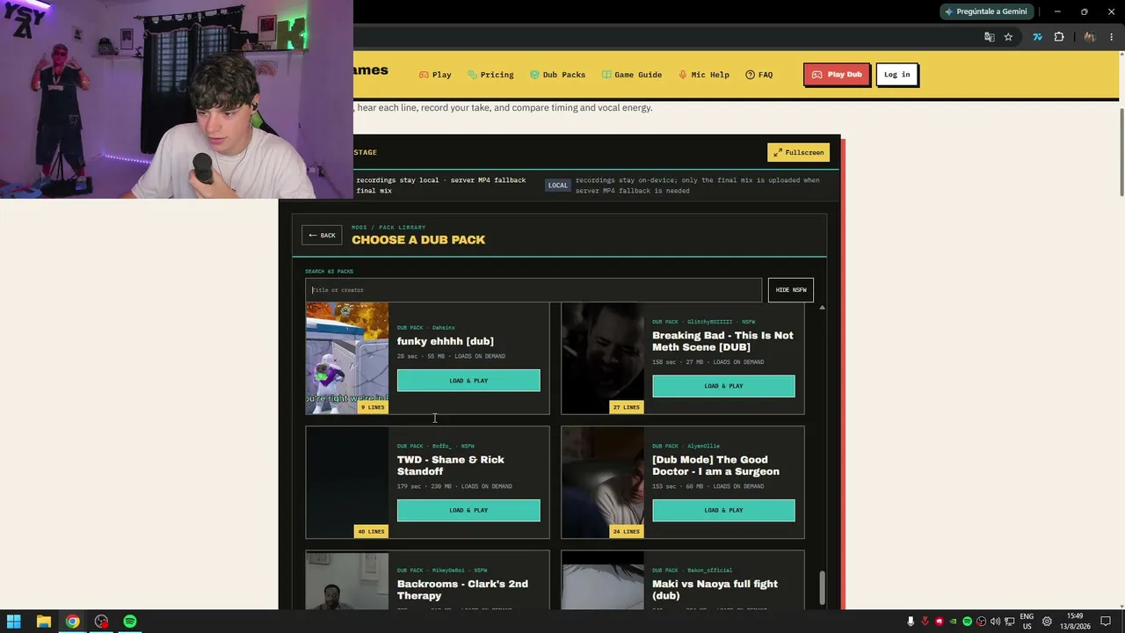Open the NVIDIA tray icon
Image resolution: width=1125 pixels, height=633 pixels.
pyautogui.click(x=953, y=622)
